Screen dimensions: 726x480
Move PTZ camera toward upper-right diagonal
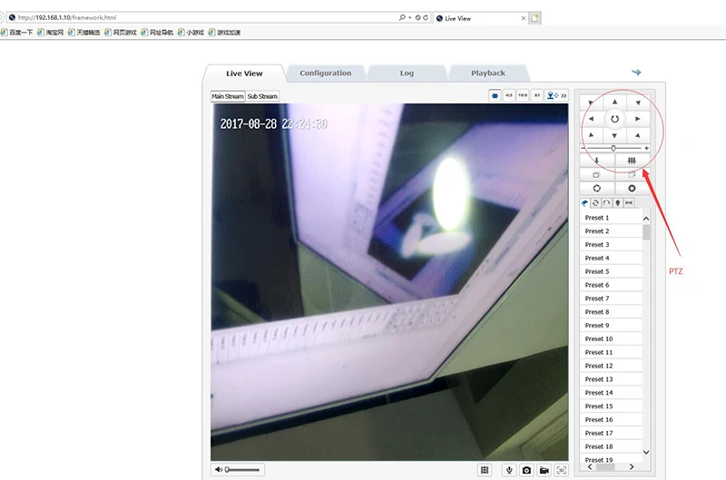point(638,102)
